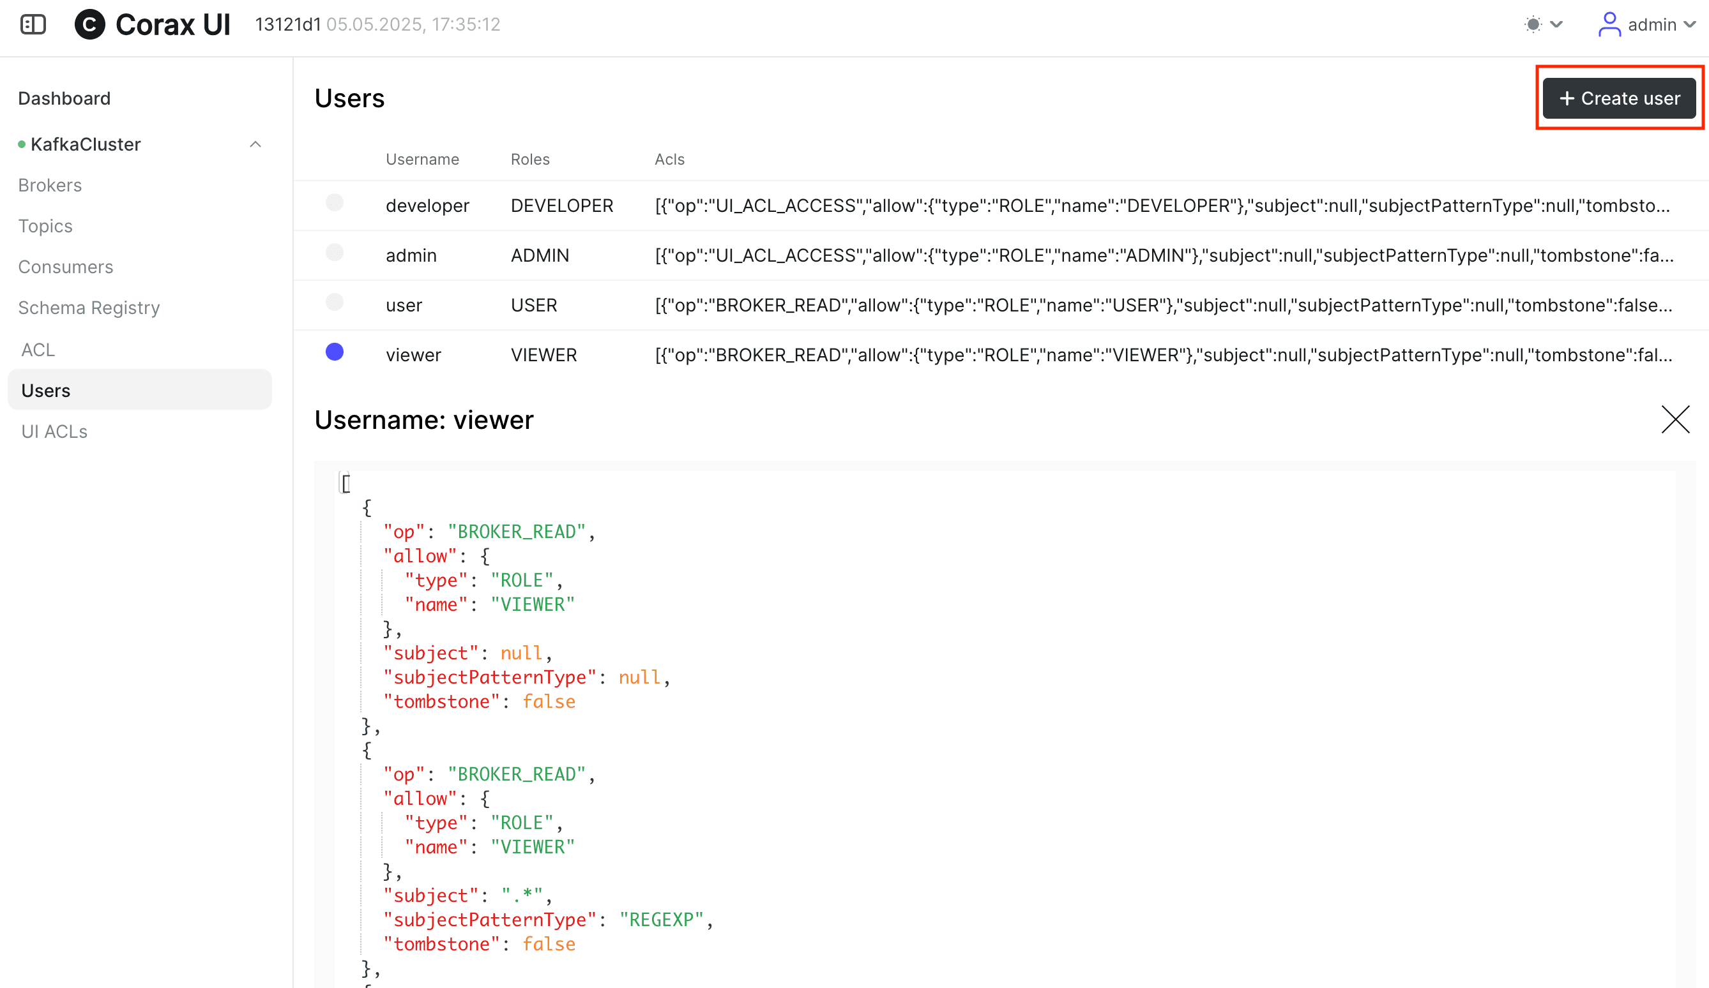Image resolution: width=1709 pixels, height=988 pixels.
Task: Select the admin row radio button
Action: tap(335, 252)
